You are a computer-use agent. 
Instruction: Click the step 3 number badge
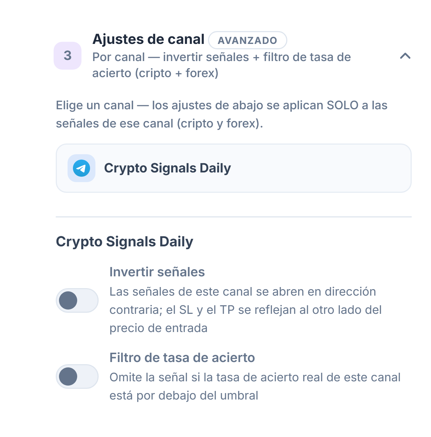coord(68,56)
